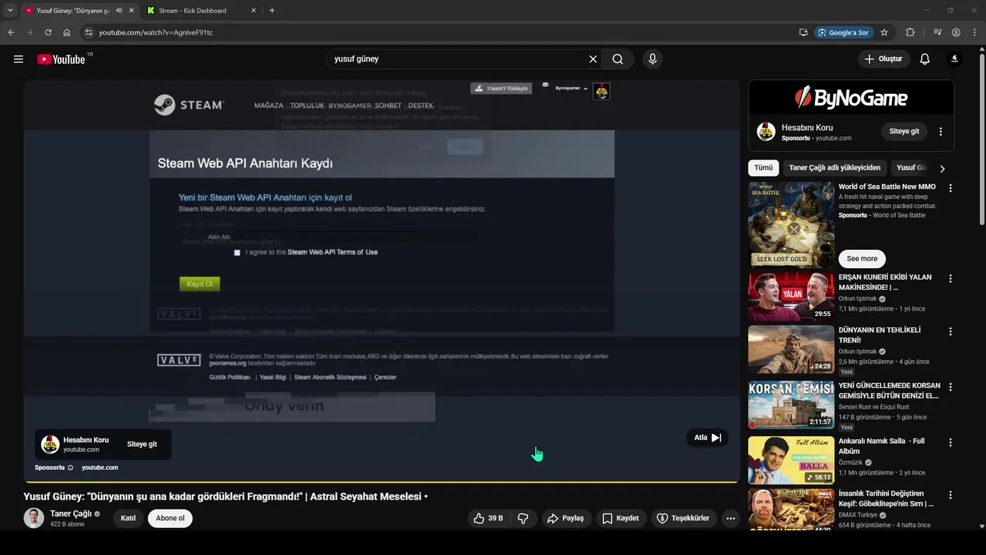This screenshot has width=986, height=555.
Task: Open options for World of Sea Battle ad
Action: 950,187
